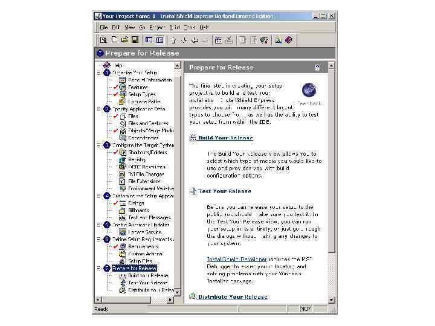Select Requirements tree item
This screenshot has height=326, width=435.
(143, 246)
